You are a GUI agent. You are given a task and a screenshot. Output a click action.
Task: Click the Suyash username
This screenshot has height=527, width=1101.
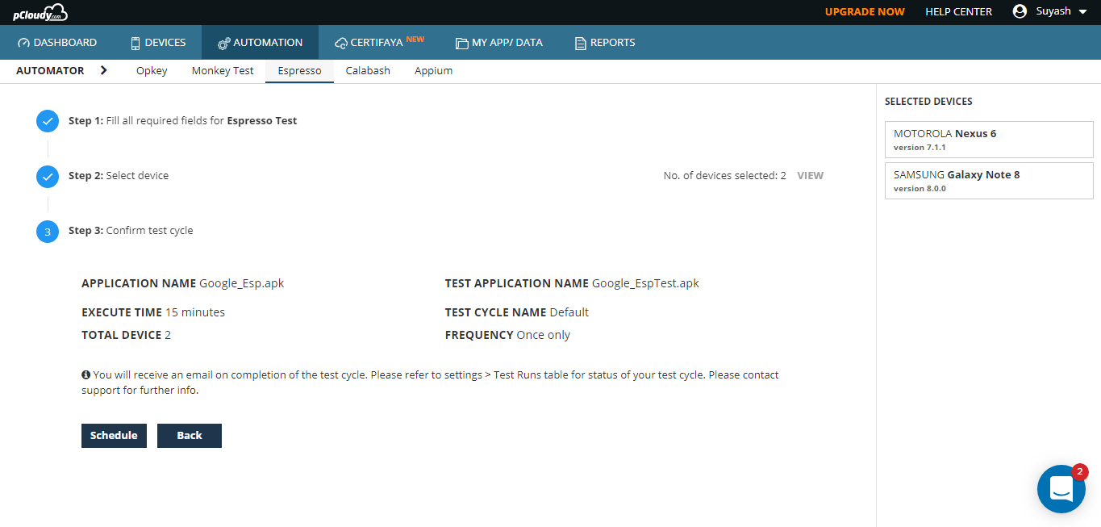click(x=1053, y=11)
